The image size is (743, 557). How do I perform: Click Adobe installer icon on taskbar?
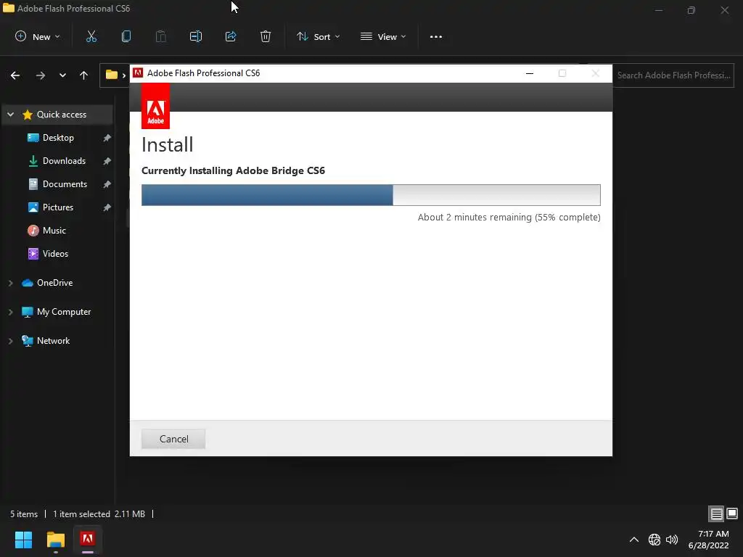click(x=88, y=540)
